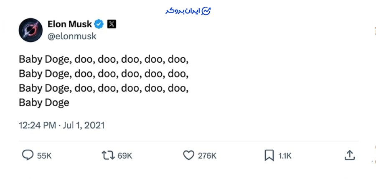376x179 pixels.
Task: Open Elon Musk's profile avatar
Action: pos(31,31)
